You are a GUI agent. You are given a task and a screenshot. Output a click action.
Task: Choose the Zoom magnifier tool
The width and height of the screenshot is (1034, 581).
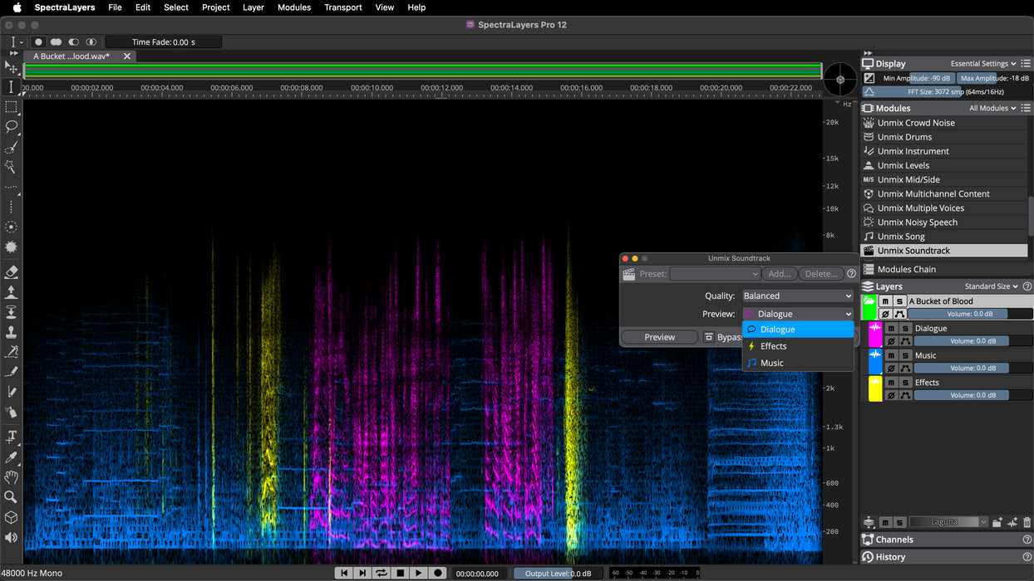[x=11, y=497]
